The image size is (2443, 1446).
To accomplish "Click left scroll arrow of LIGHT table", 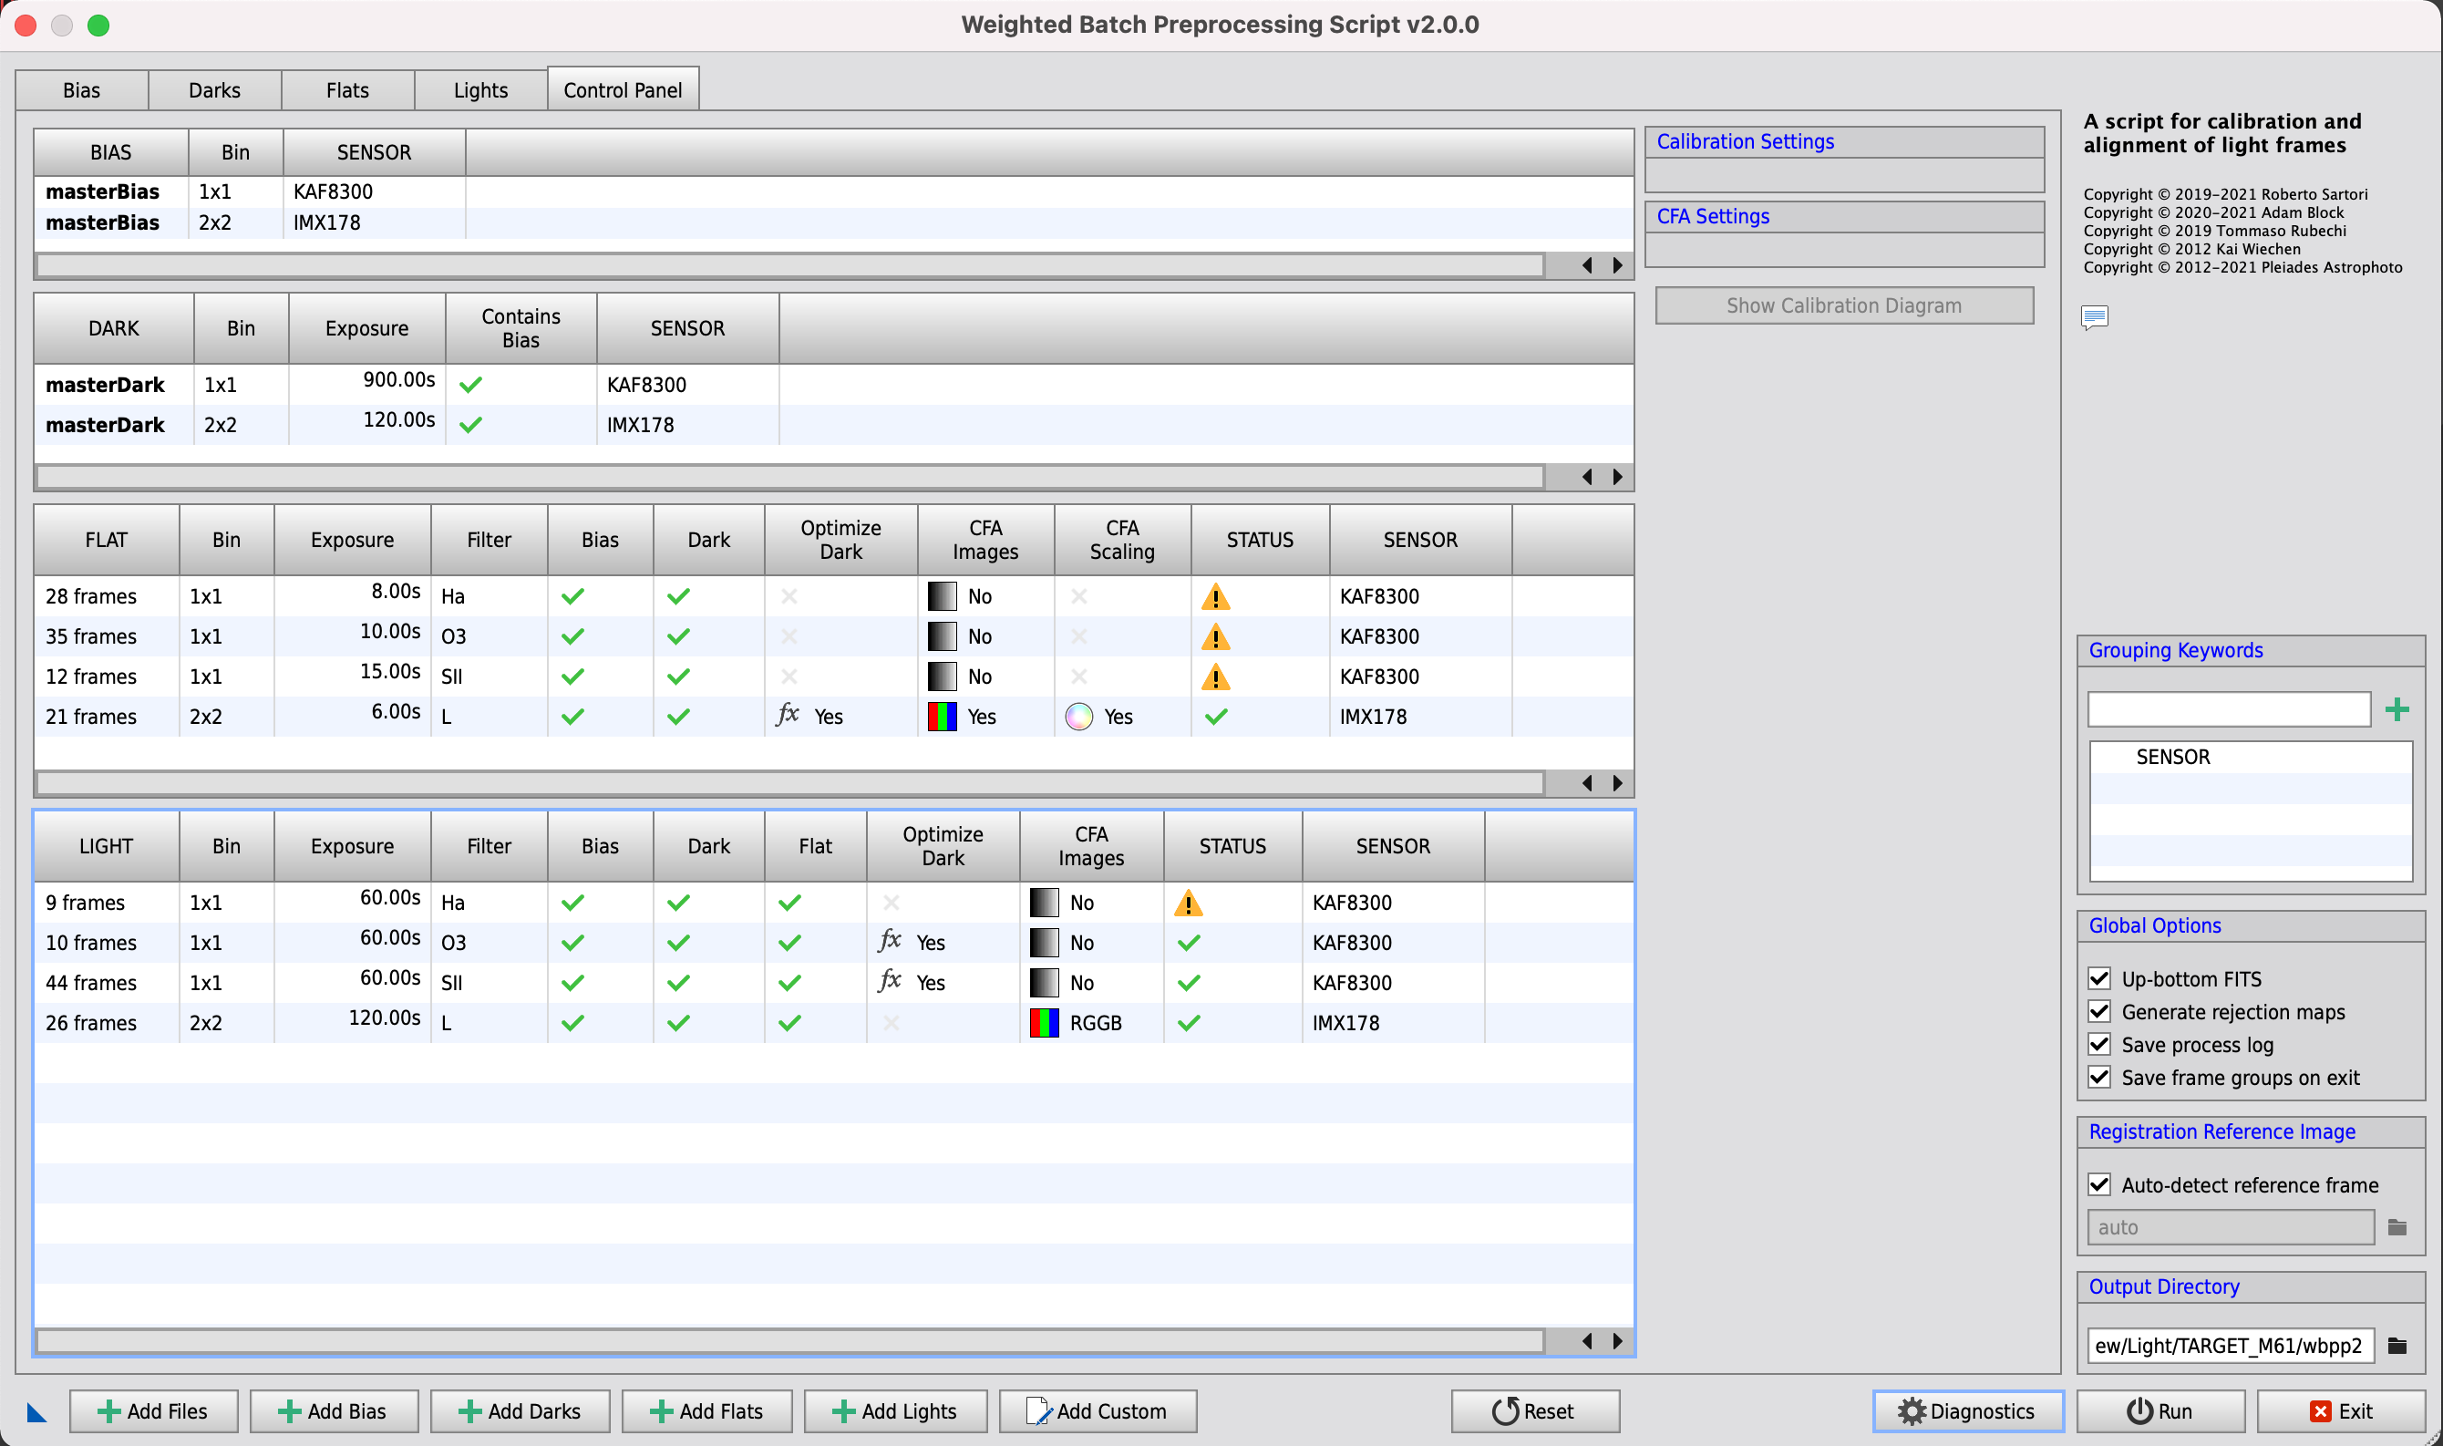I will coord(1588,1341).
